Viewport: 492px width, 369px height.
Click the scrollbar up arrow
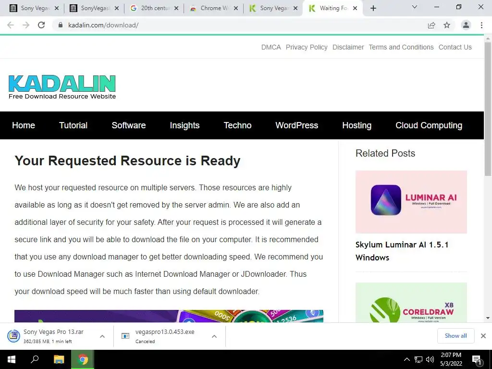coord(488,38)
